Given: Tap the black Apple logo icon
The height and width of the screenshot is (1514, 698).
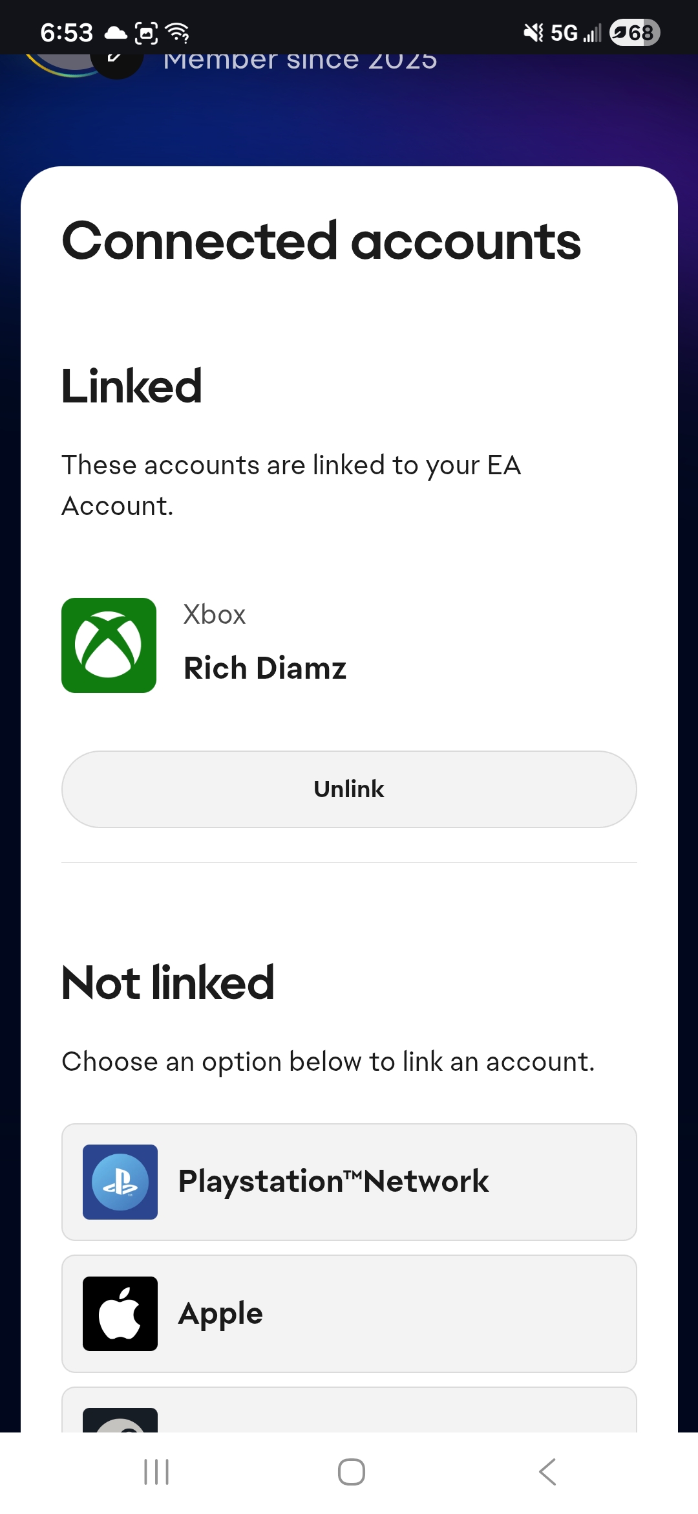Looking at the screenshot, I should 120,1313.
